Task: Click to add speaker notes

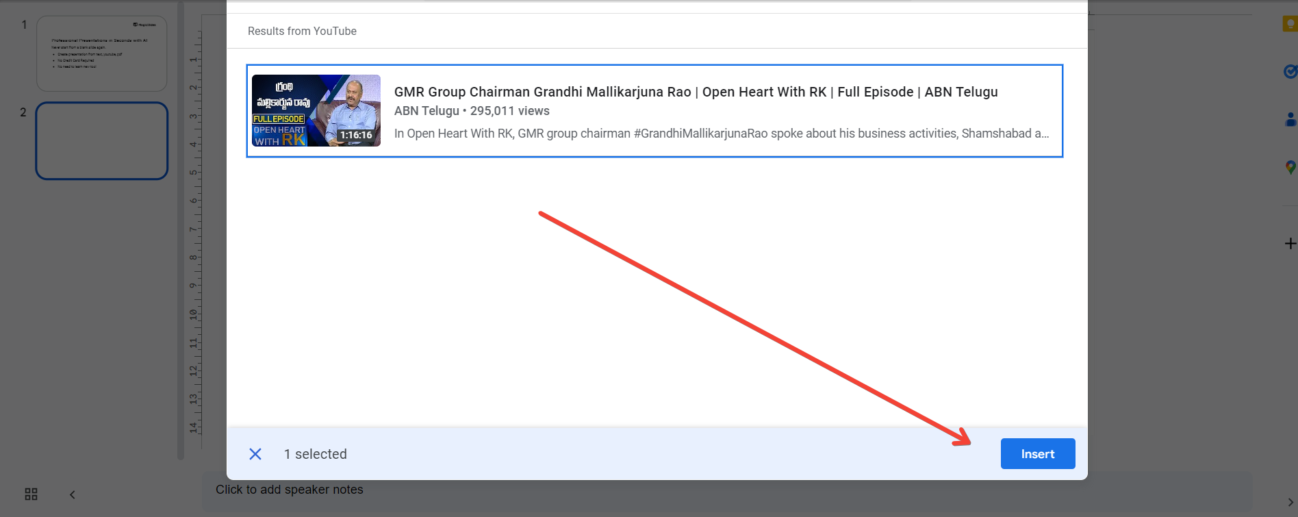Action: tap(290, 490)
